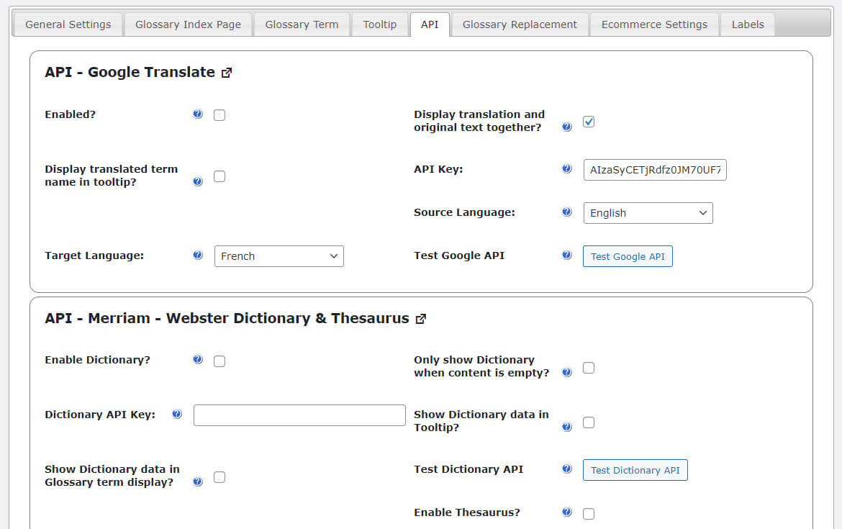Click the Test Google API button
The image size is (842, 529).
628,256
